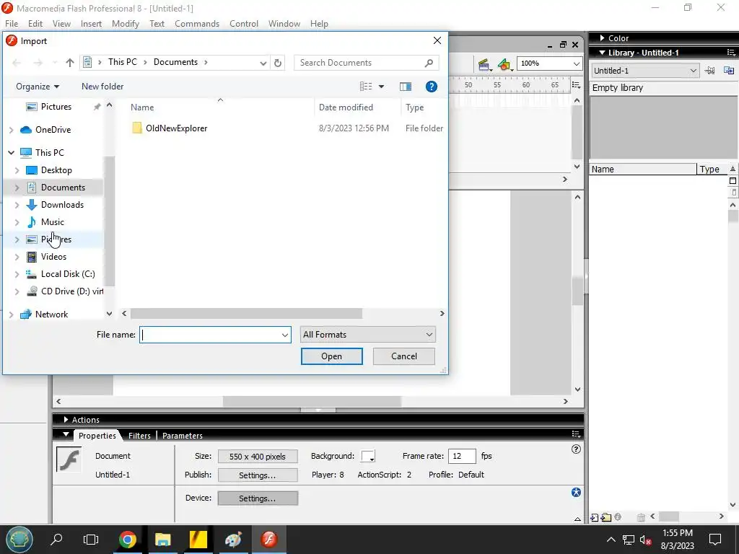
Task: Open the Background color swatch
Action: pyautogui.click(x=367, y=456)
